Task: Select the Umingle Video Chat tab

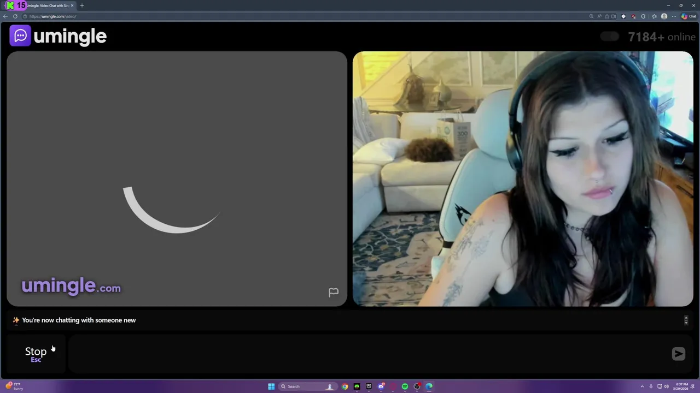Action: click(x=38, y=5)
